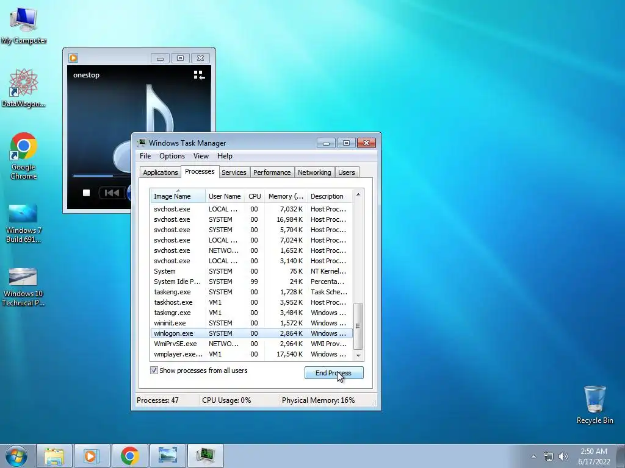625x468 pixels.
Task: Open the Help menu in Task Manager
Action: pos(225,156)
